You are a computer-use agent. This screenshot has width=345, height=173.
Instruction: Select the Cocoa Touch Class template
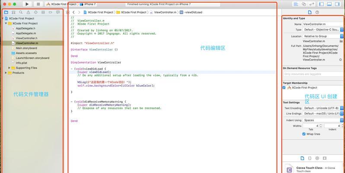click(313, 169)
